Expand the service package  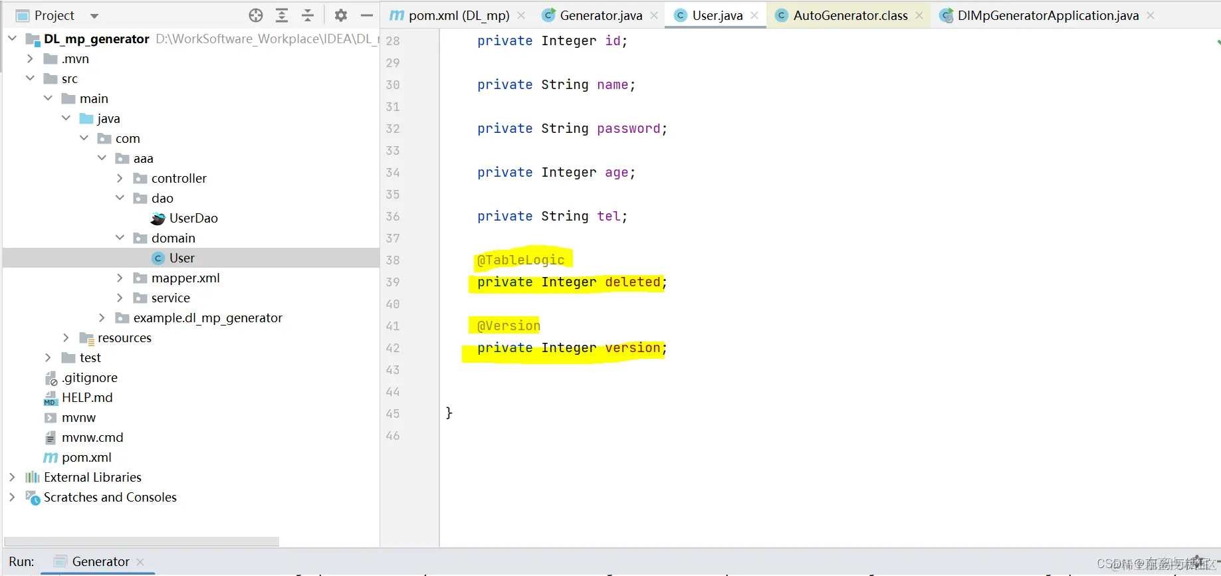tap(120, 298)
